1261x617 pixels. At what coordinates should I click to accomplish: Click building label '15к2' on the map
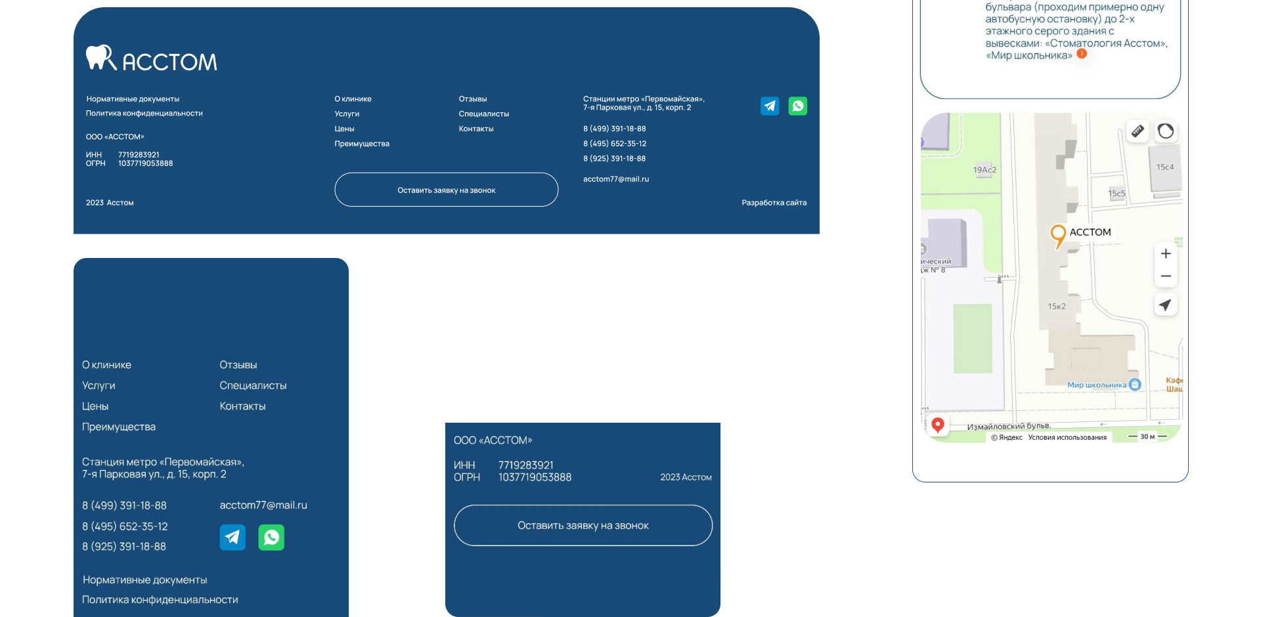pos(1057,307)
